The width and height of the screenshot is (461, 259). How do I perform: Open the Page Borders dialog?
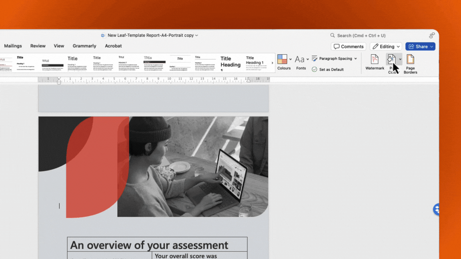point(410,63)
